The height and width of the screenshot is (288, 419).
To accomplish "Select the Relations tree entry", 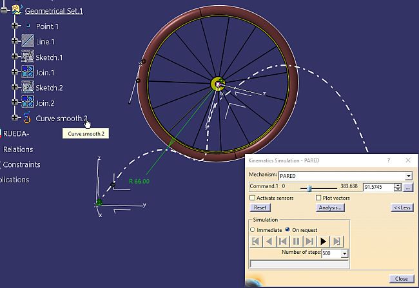I will pyautogui.click(x=18, y=149).
